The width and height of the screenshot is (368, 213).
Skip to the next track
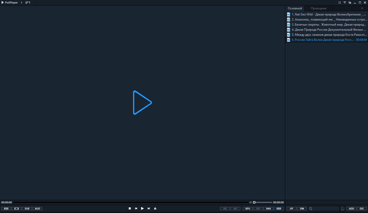coord(149,208)
